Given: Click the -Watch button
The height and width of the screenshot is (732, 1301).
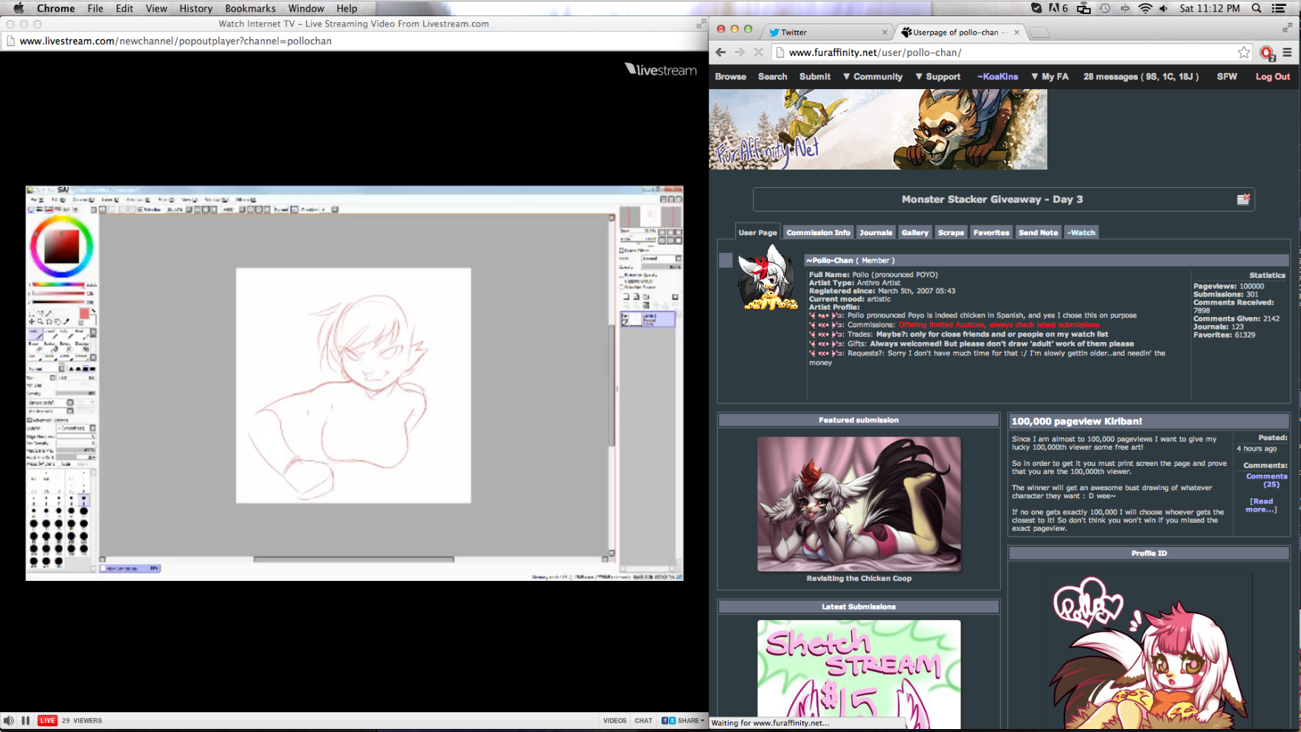Looking at the screenshot, I should (x=1081, y=232).
